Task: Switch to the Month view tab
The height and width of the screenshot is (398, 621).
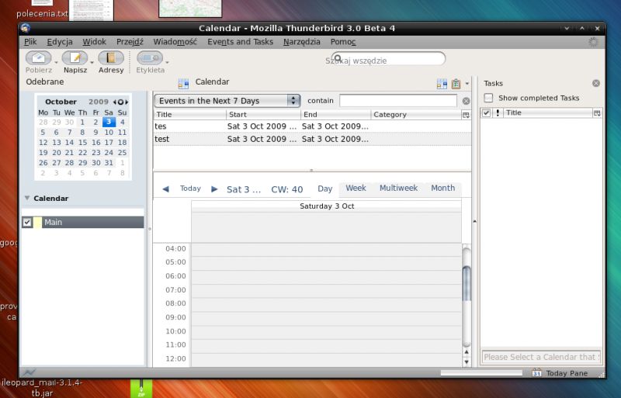Action: tap(442, 188)
